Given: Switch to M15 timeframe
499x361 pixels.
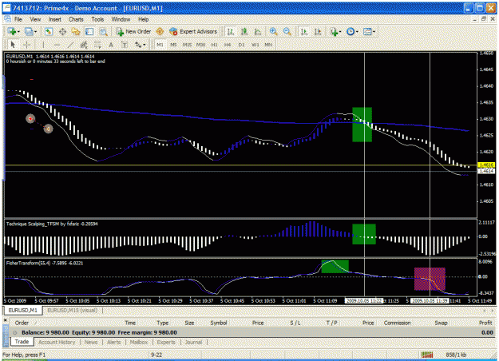Looking at the screenshot, I should point(187,45).
